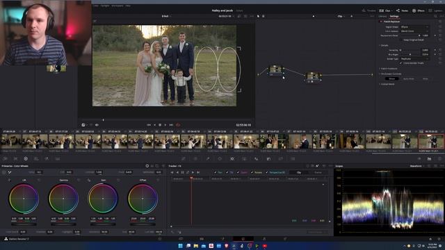Toggle Zoom tracking checkbox
Image resolution: width=445 pixels, height=250 pixels.
[x=238, y=172]
